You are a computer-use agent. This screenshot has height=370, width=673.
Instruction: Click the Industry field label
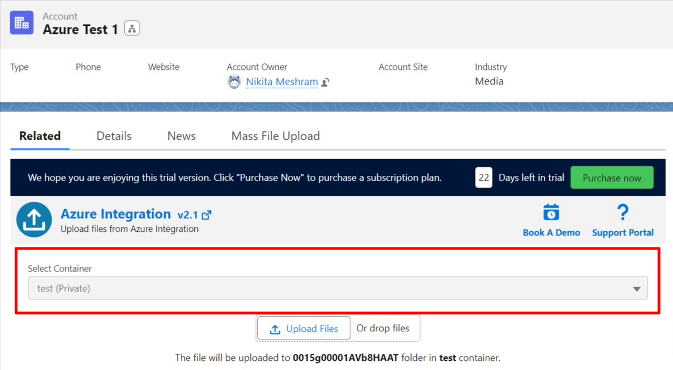pos(491,67)
